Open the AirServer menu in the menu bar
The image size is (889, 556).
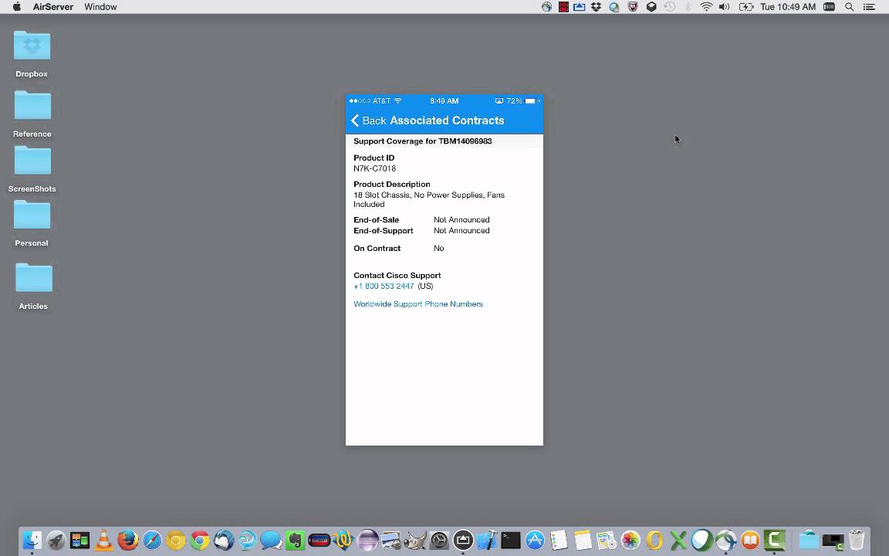pos(52,7)
